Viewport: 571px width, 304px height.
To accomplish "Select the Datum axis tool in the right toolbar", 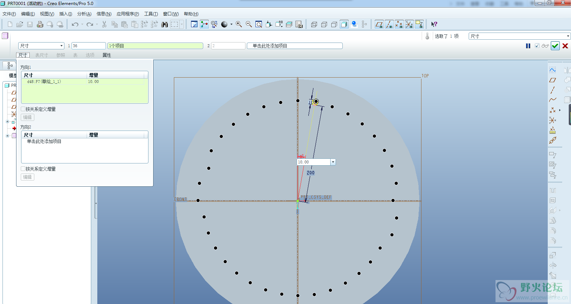I will click(553, 90).
